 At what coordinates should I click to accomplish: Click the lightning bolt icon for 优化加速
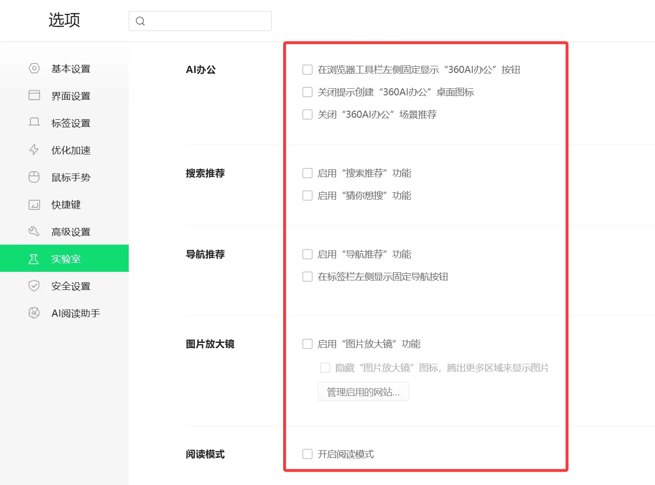[34, 150]
